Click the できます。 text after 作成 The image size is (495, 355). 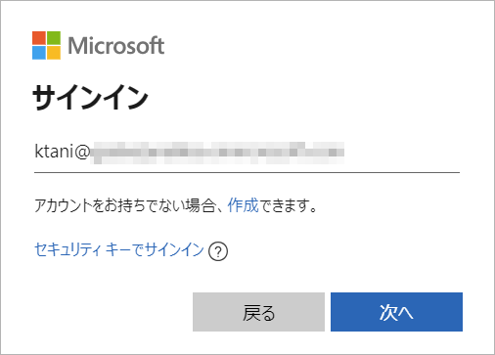point(289,205)
